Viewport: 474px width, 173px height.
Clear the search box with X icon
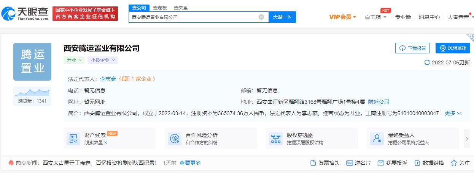[x=261, y=17]
